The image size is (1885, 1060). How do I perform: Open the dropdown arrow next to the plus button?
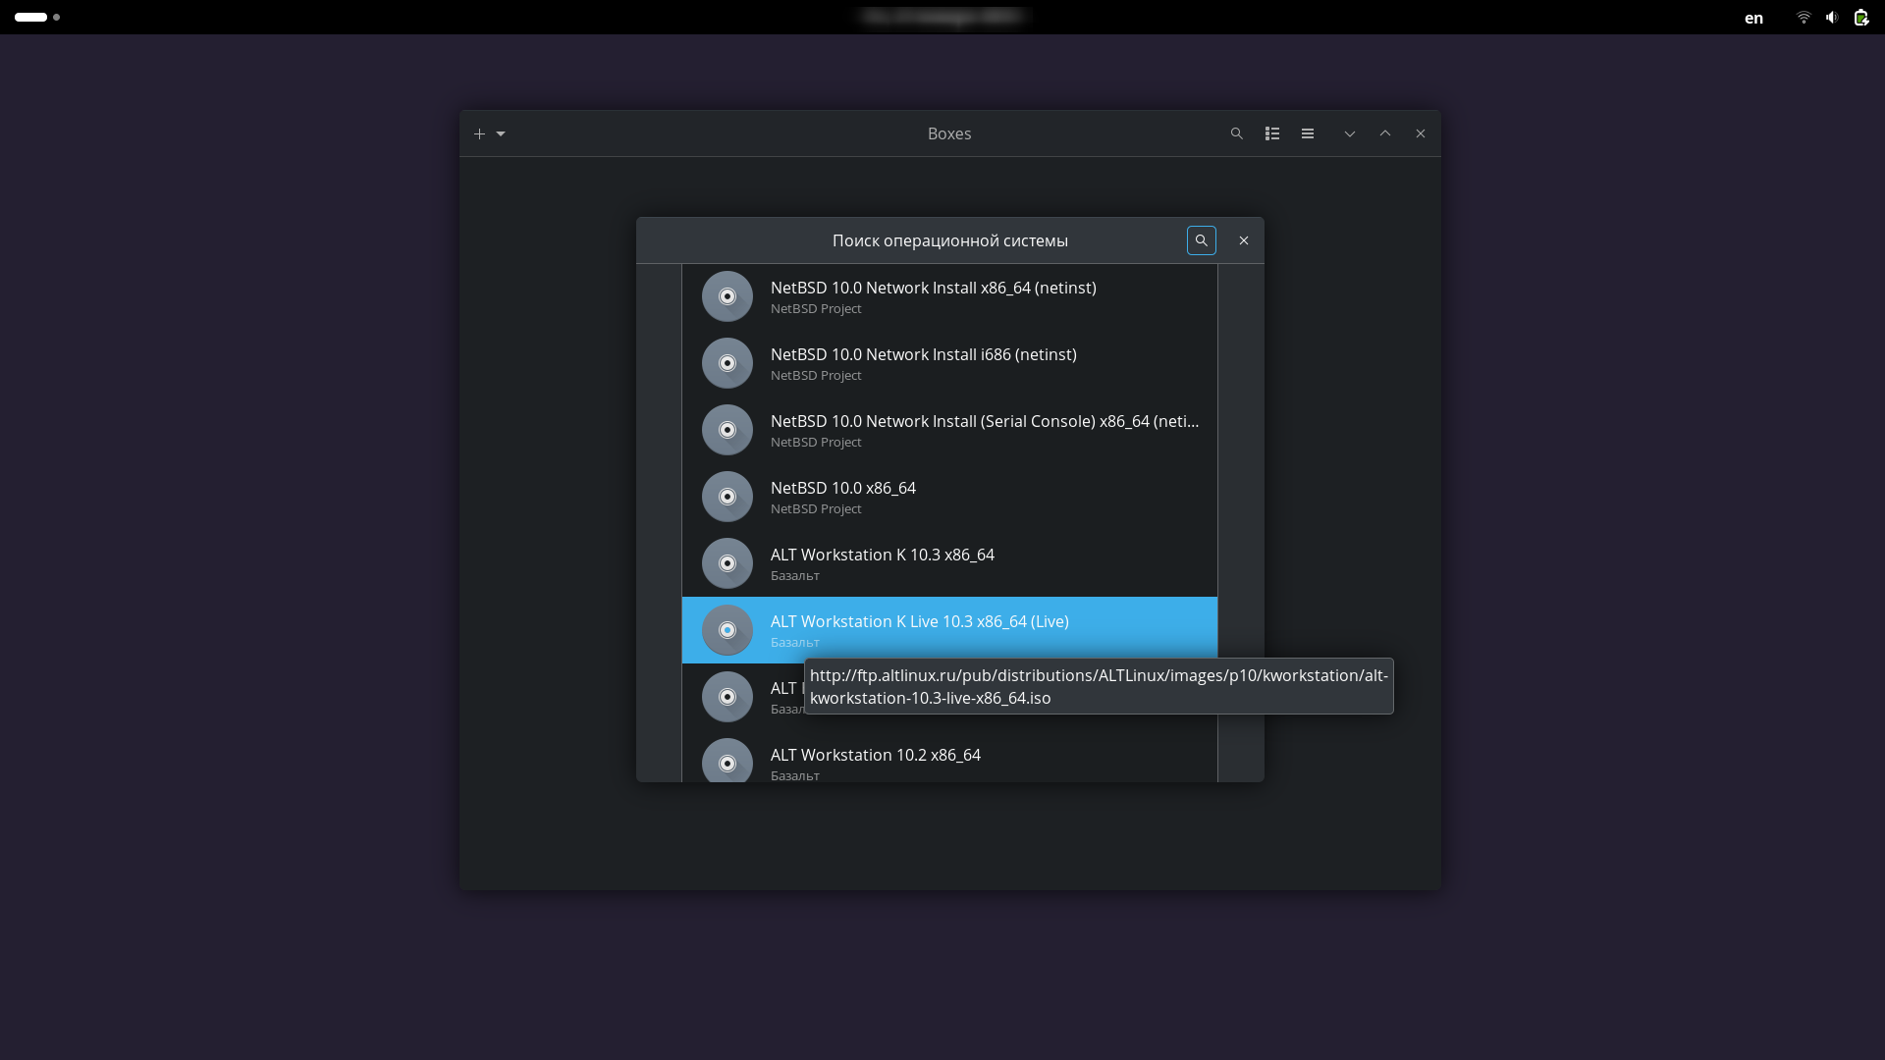(x=501, y=133)
